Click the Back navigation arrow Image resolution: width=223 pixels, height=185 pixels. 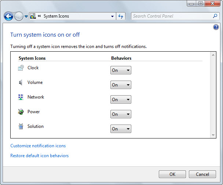(x=8, y=16)
